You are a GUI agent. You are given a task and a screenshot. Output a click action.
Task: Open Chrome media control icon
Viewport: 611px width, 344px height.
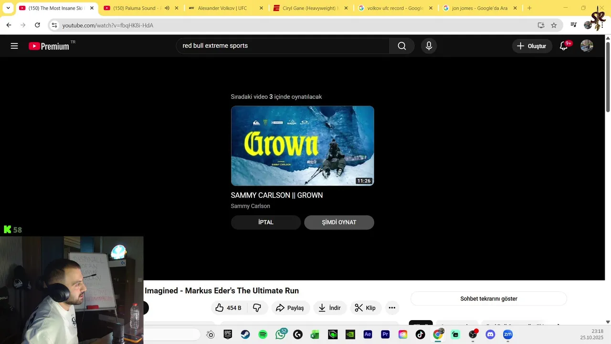pyautogui.click(x=574, y=25)
